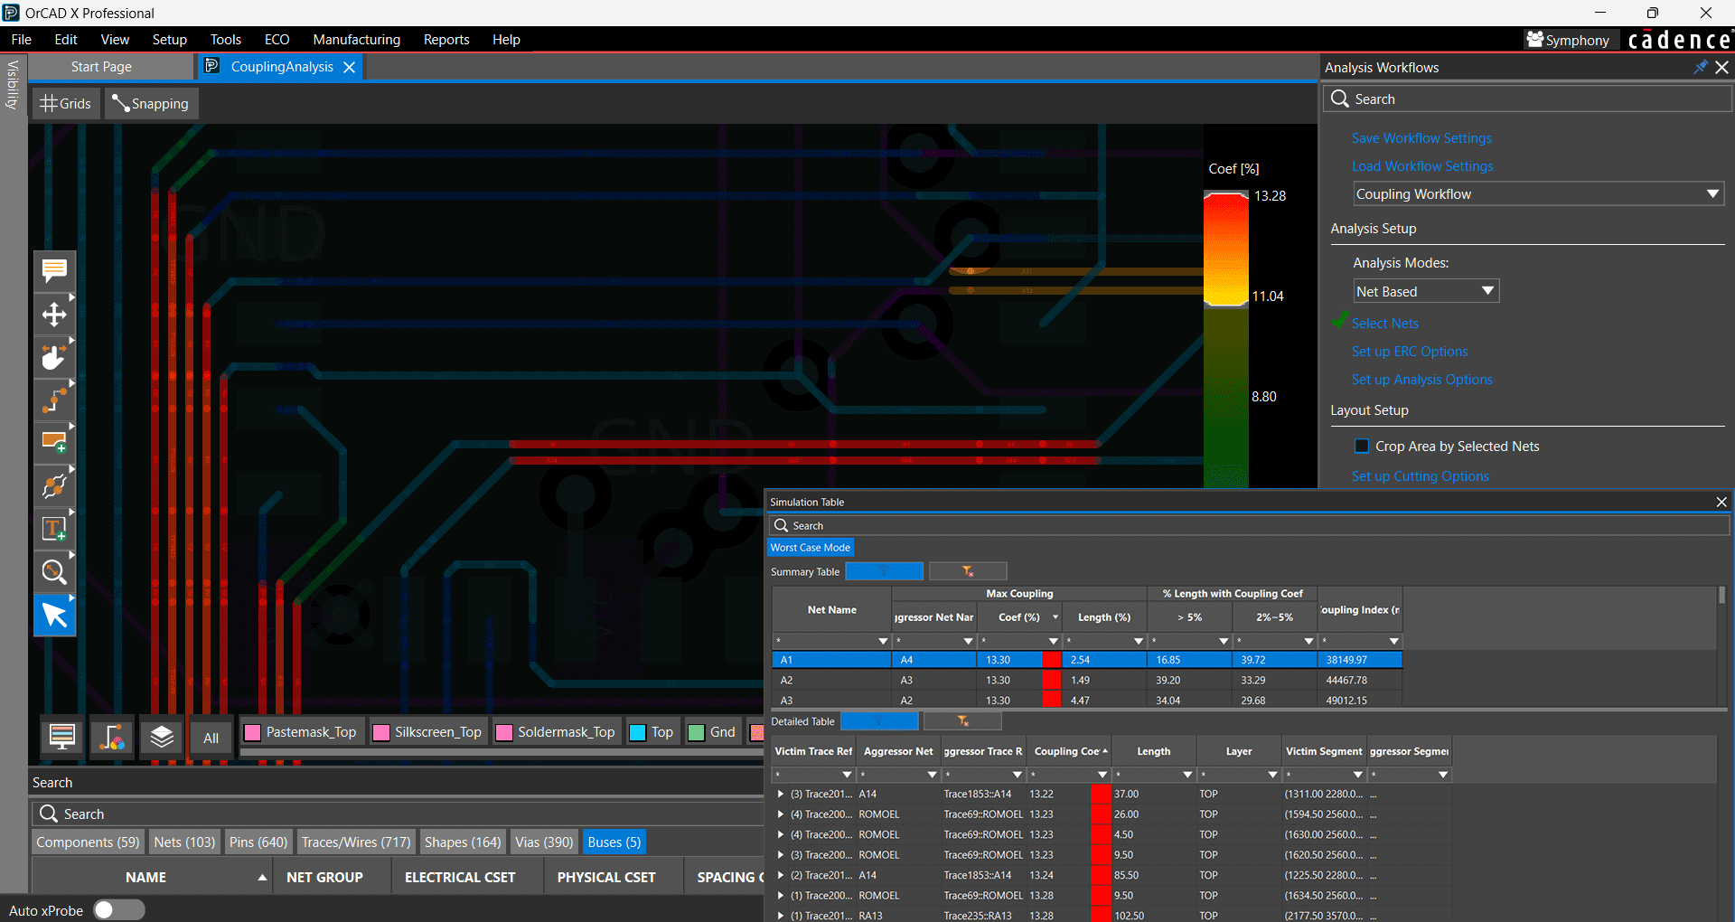Image resolution: width=1735 pixels, height=922 pixels.
Task: Expand the first Trace201 A14 detail row
Action: pyautogui.click(x=781, y=795)
